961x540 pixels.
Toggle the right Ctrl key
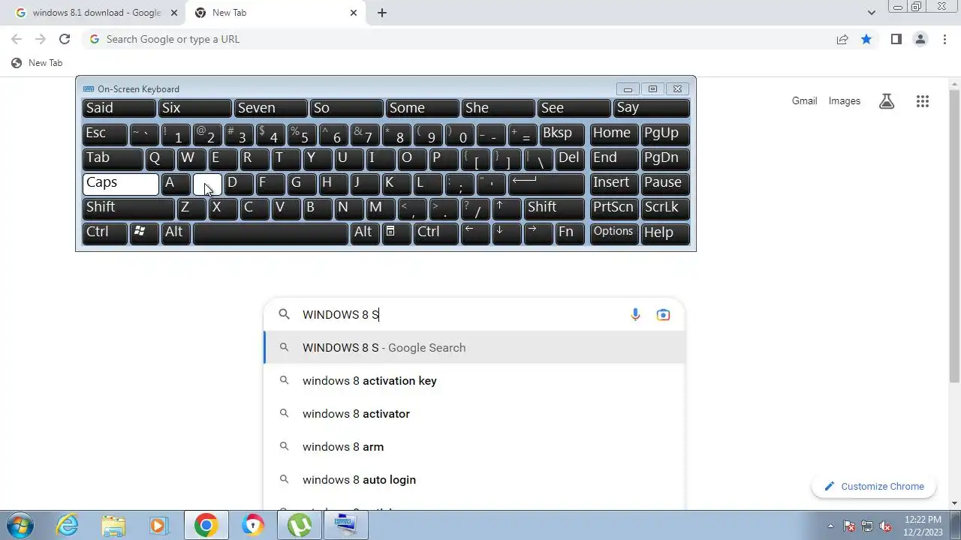click(x=435, y=232)
